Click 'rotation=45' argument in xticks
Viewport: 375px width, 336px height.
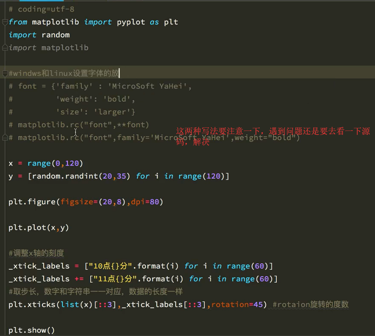point(237,305)
